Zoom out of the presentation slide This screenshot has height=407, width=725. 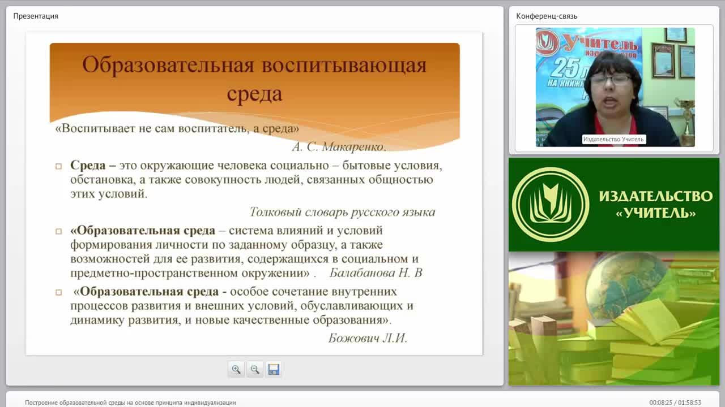coord(255,369)
